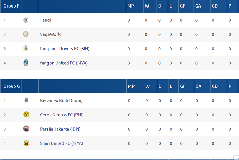This screenshot has height=160, width=239.
Task: Click the GD column header in Group F
Action: pos(214,6)
